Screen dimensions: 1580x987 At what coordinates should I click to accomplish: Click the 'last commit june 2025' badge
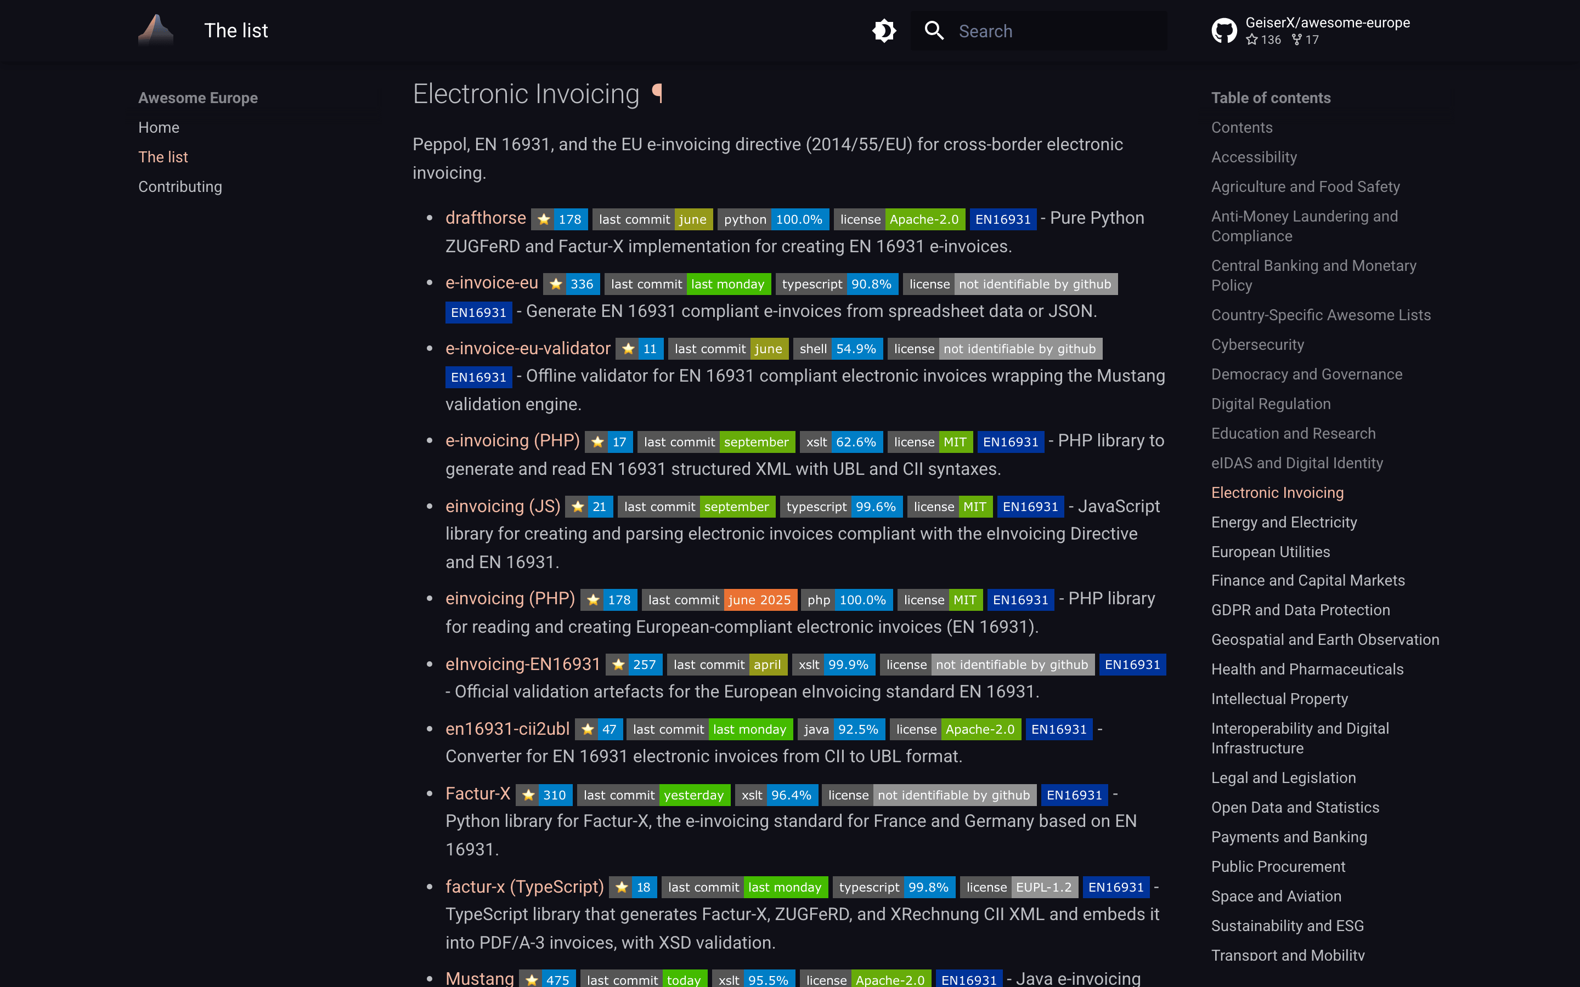pyautogui.click(x=719, y=600)
